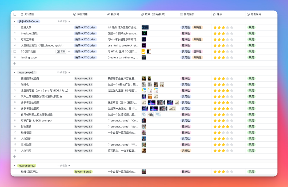
Task: Collapse the lovart+Sora2 group
Action: pyautogui.click(x=14, y=165)
